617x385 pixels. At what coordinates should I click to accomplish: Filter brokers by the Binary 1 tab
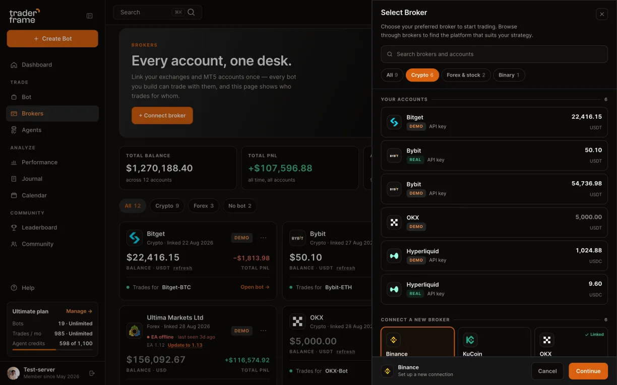pos(509,75)
